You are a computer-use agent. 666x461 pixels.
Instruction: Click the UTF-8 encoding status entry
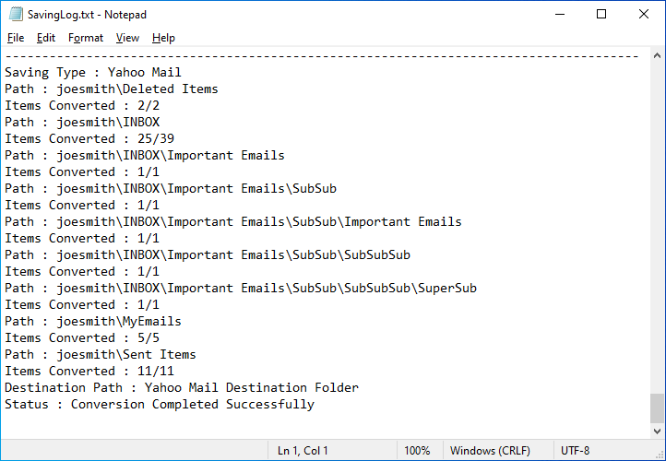click(575, 450)
